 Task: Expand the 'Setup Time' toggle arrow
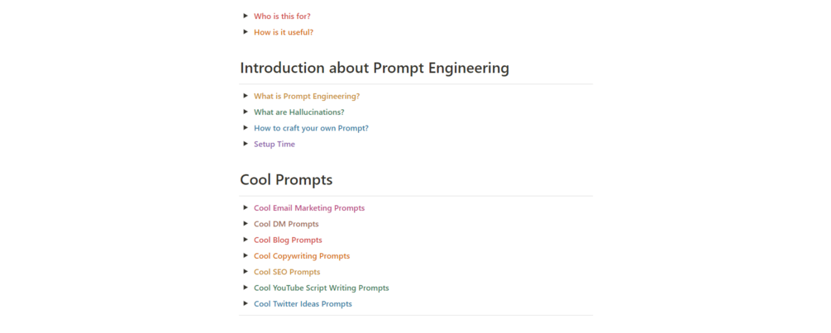[x=246, y=144]
